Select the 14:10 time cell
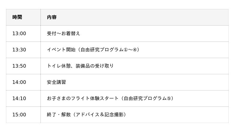The image size is (240, 132). point(19,98)
